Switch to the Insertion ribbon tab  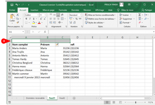34,10
